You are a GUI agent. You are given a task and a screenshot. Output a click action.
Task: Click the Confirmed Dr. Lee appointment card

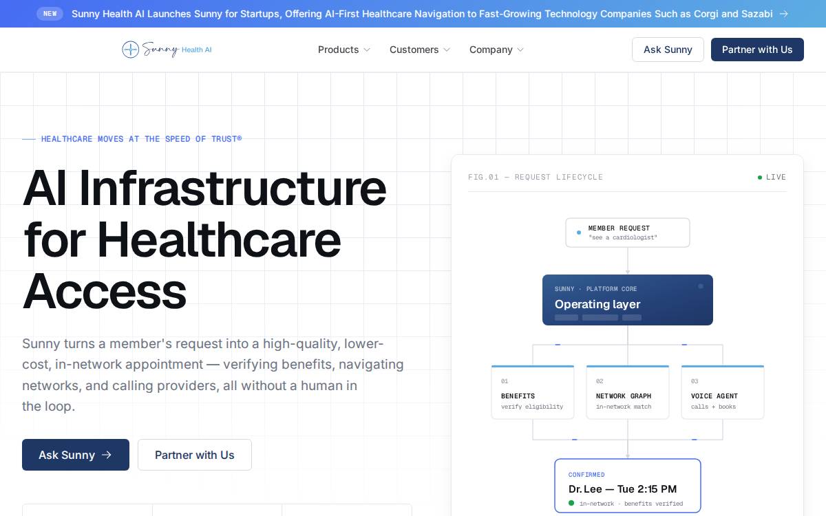coord(628,486)
